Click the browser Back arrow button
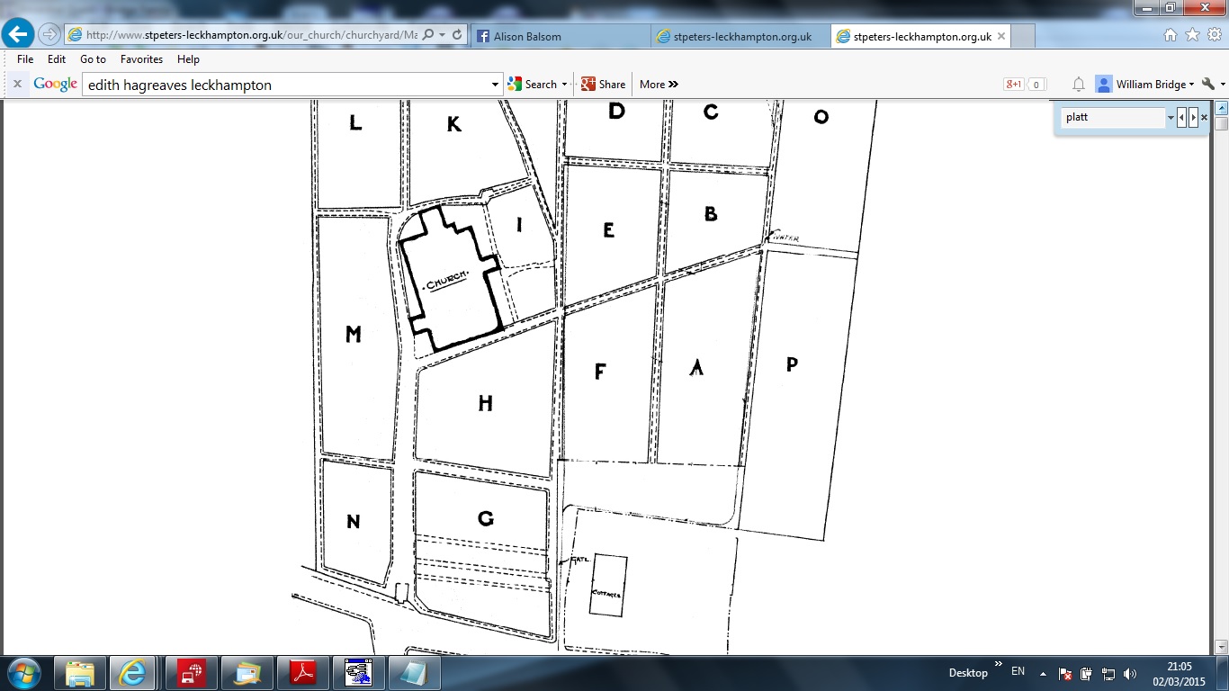The width and height of the screenshot is (1229, 691). pos(18,35)
